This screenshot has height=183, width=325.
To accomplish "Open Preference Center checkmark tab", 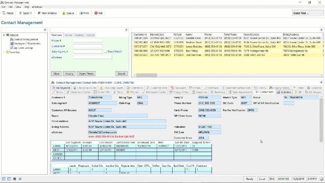I will (154, 92).
